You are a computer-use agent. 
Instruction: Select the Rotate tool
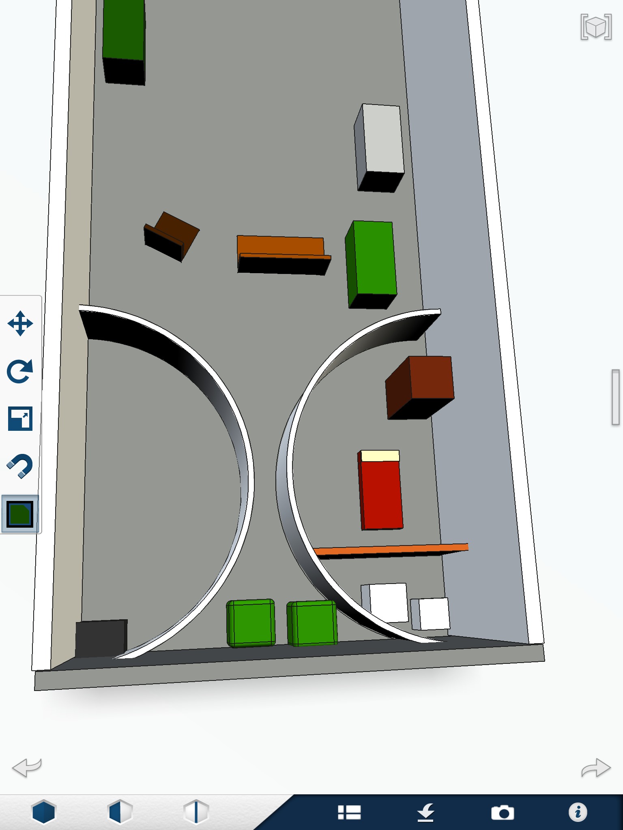20,371
